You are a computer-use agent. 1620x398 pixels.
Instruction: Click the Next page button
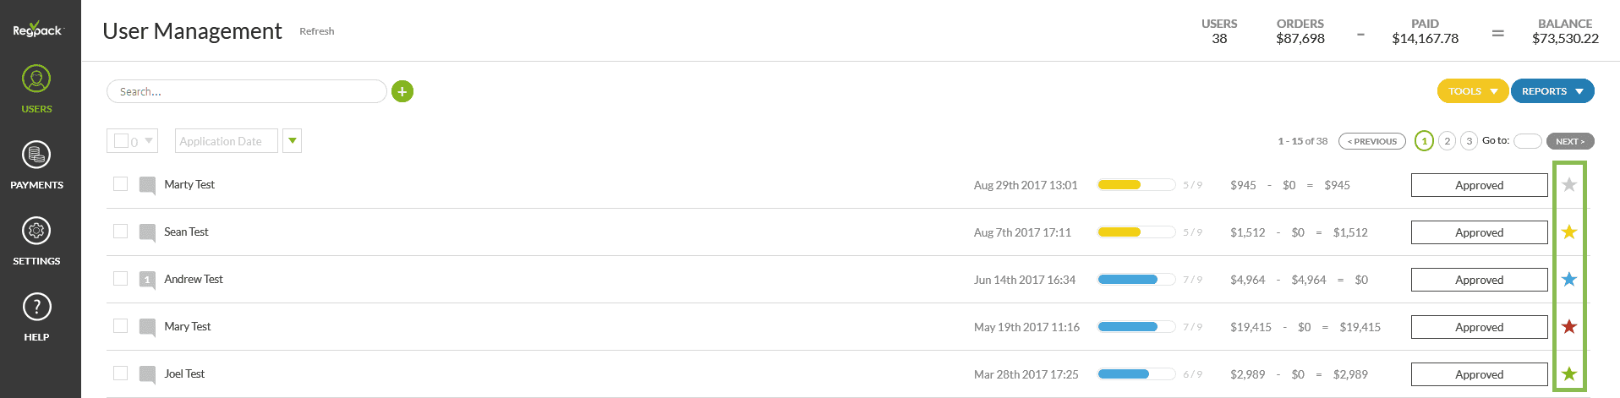(x=1569, y=141)
